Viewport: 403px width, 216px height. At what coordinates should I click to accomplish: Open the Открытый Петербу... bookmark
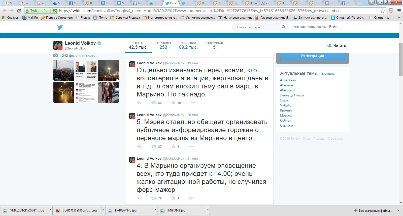[348, 18]
